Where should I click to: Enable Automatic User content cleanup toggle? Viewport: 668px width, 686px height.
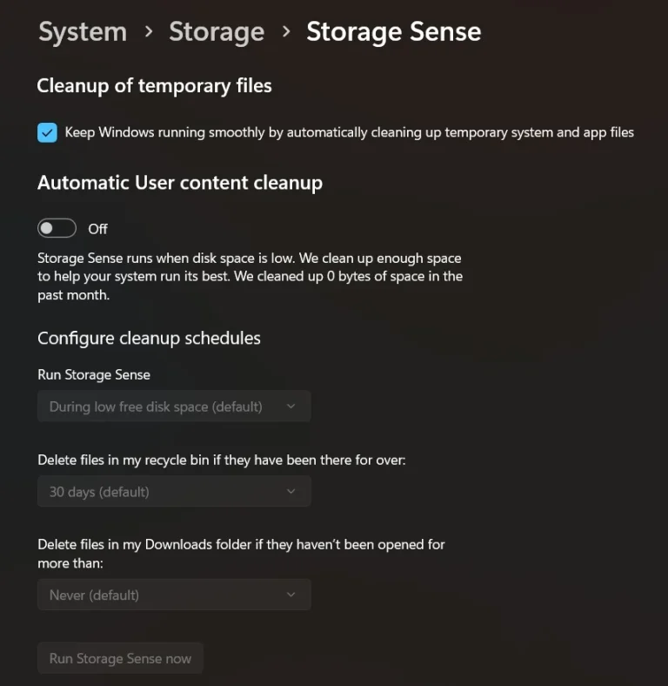[x=57, y=228]
